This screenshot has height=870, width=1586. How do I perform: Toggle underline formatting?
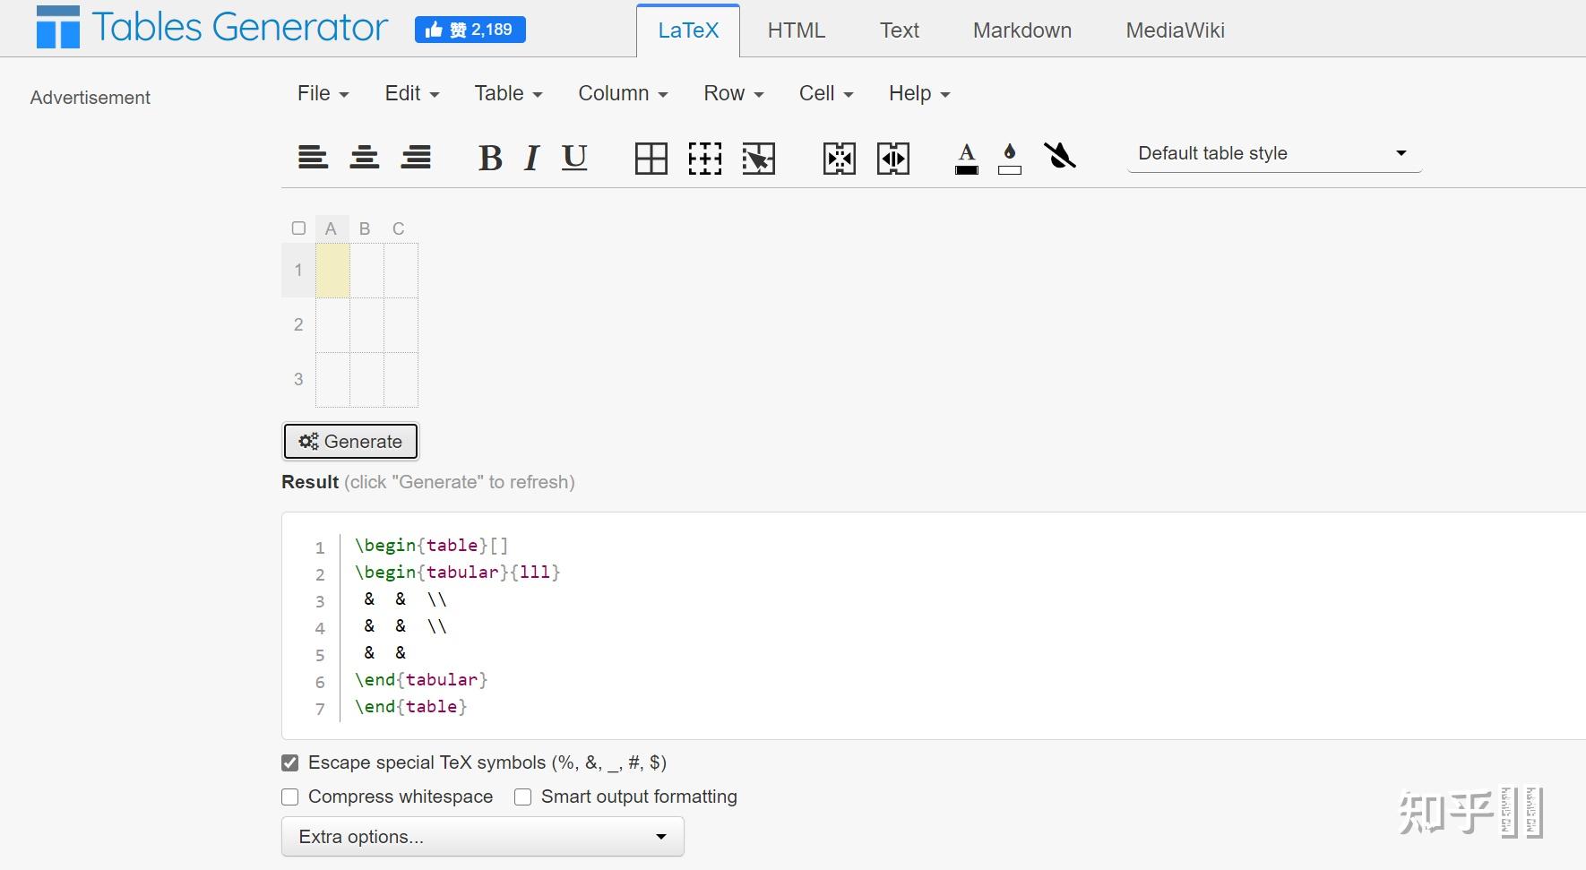[574, 158]
